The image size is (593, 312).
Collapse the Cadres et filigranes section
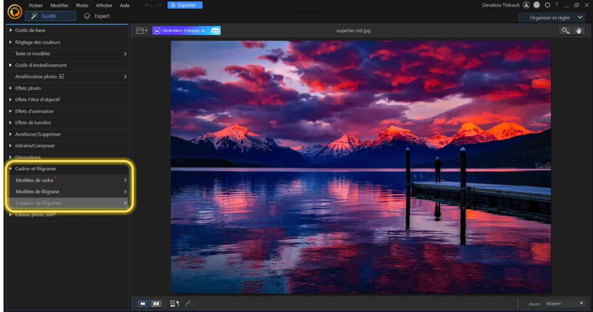(35, 169)
